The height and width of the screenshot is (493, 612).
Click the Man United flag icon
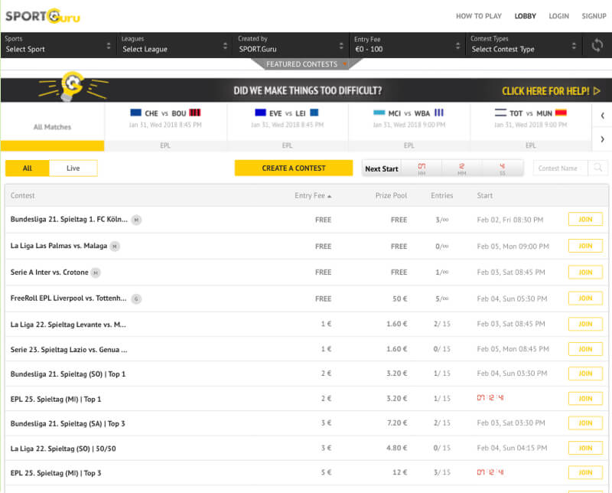[x=561, y=113]
